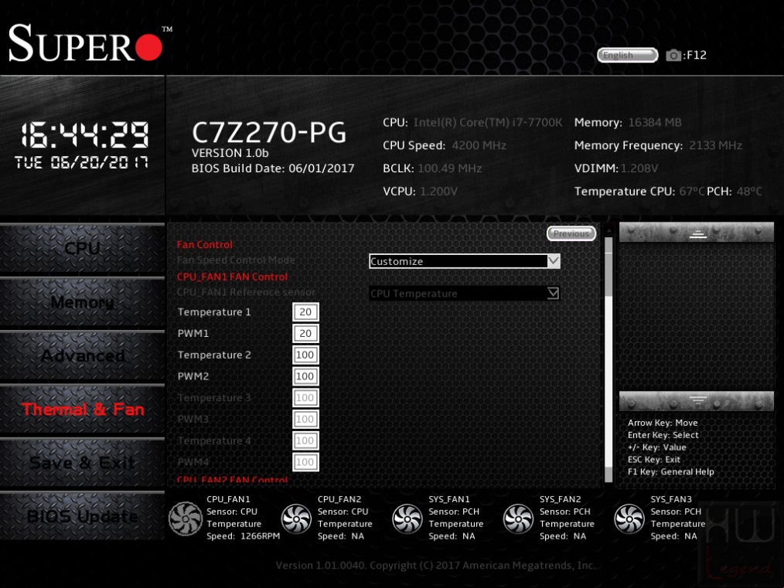The width and height of the screenshot is (784, 588).
Task: Click the American Megatrends copyright line
Action: coord(435,566)
